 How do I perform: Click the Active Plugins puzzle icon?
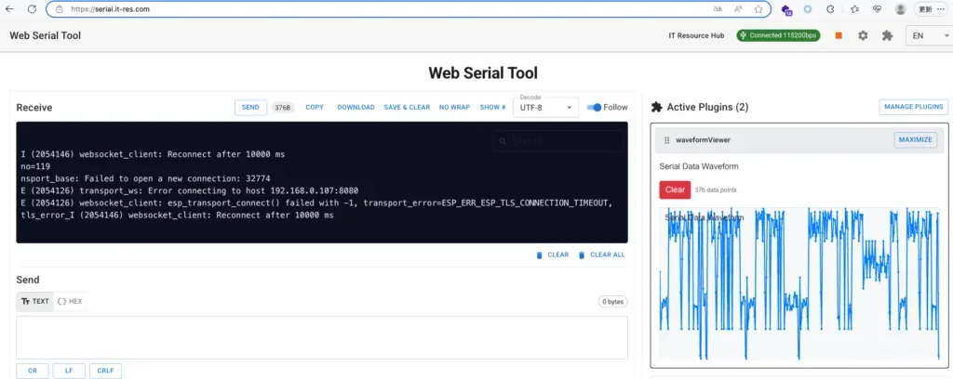tap(656, 108)
